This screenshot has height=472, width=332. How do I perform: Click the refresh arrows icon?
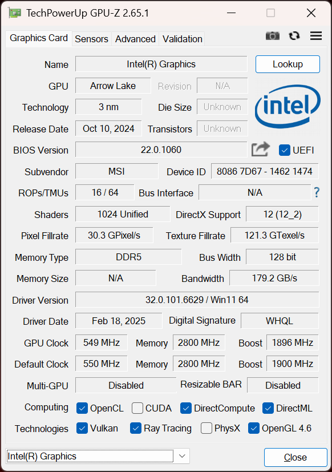[x=294, y=36]
